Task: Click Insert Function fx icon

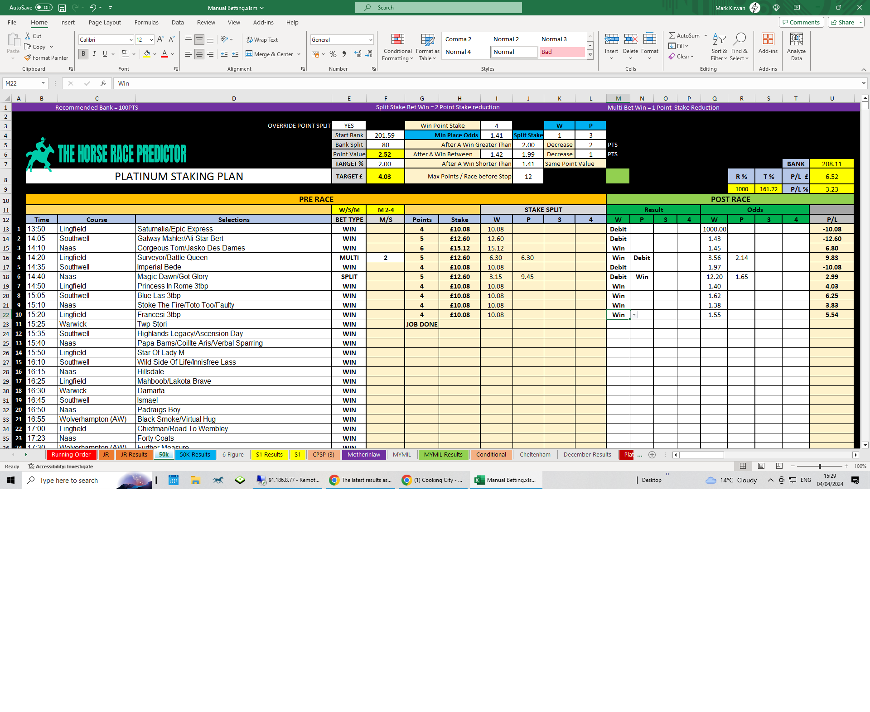Action: click(103, 83)
